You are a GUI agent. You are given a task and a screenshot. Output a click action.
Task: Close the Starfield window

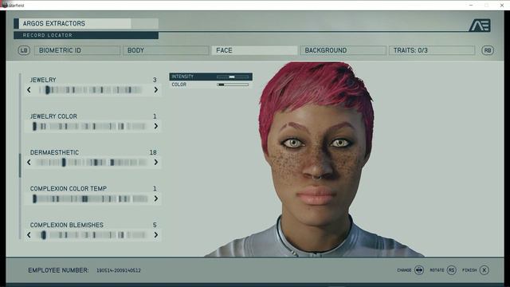(x=502, y=6)
